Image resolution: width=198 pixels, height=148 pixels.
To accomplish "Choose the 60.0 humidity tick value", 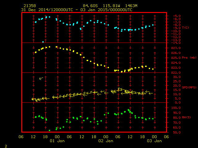I will [177, 127].
